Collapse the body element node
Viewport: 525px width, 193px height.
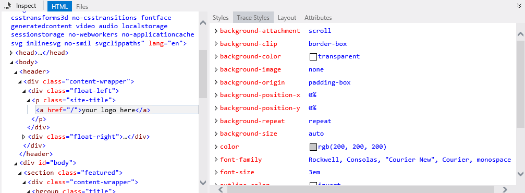tap(11, 62)
